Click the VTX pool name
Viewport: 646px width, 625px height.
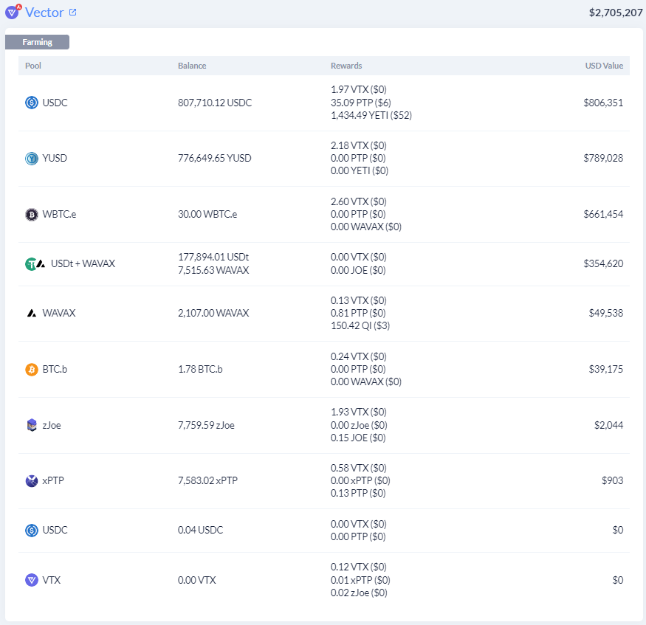51,580
